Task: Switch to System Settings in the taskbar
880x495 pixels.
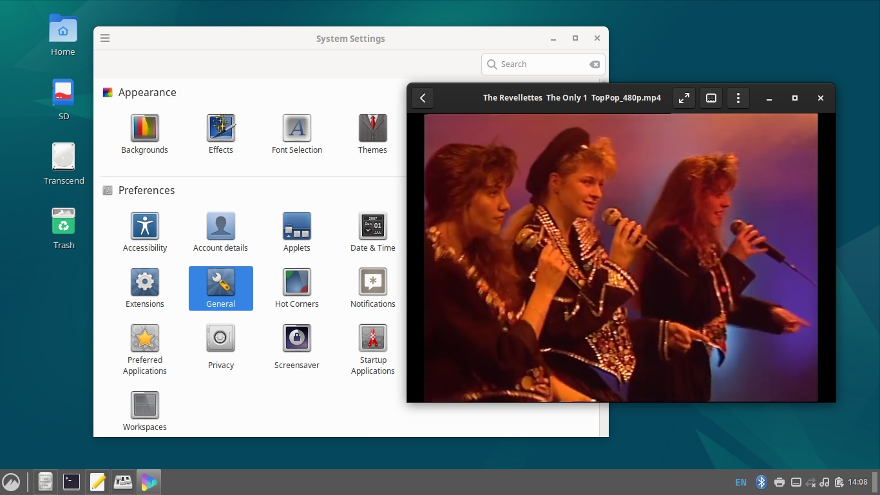Action: click(123, 482)
